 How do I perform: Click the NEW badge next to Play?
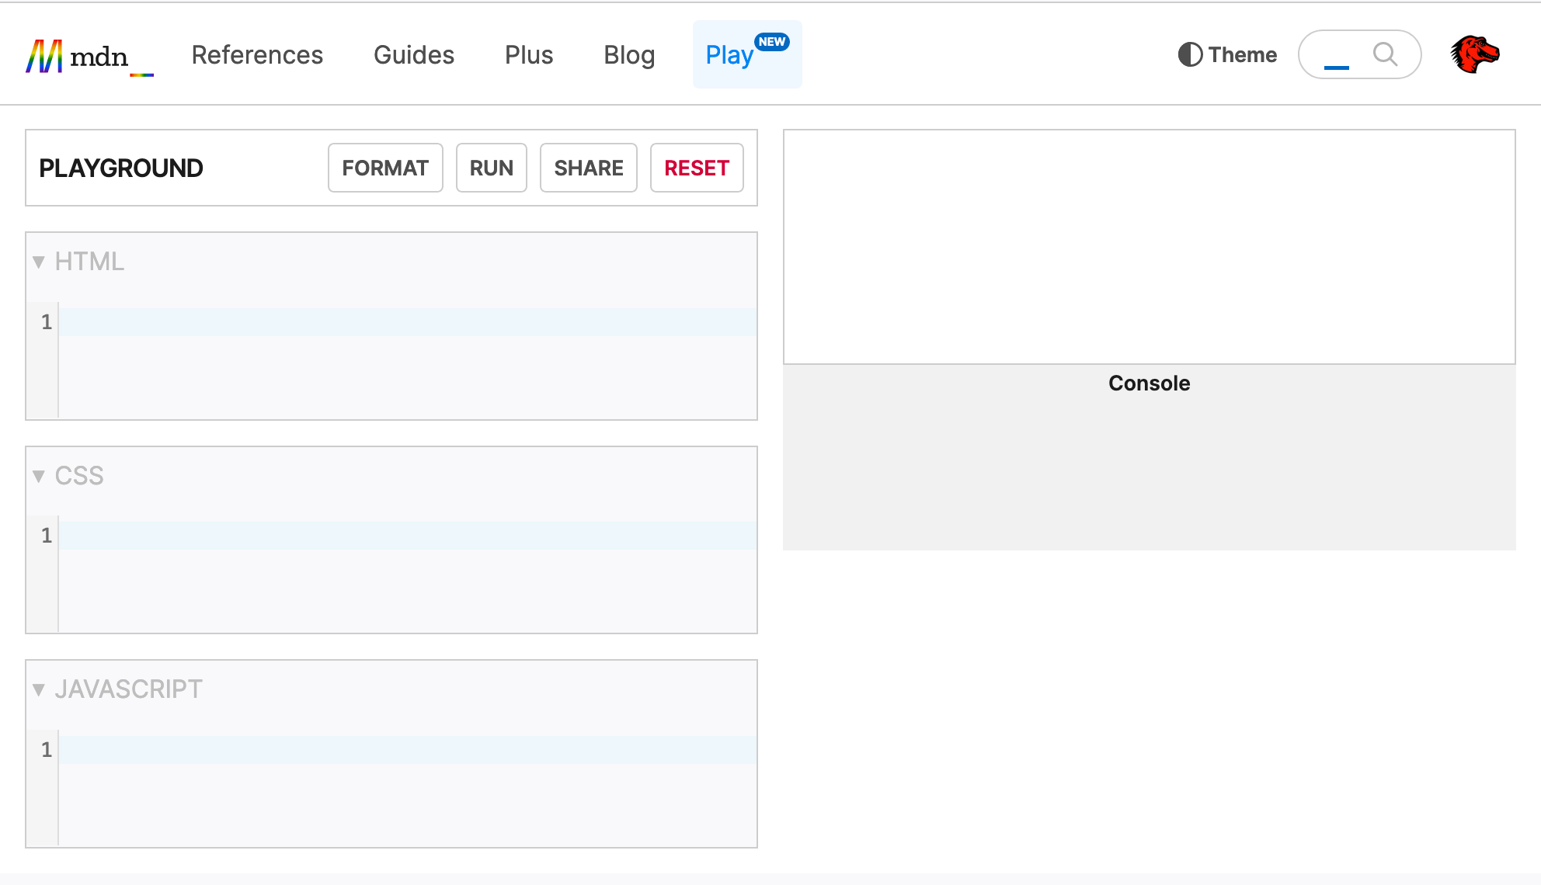pyautogui.click(x=771, y=42)
